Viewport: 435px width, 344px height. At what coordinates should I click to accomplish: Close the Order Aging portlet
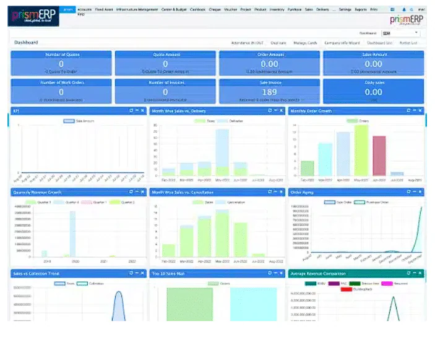[x=420, y=192]
